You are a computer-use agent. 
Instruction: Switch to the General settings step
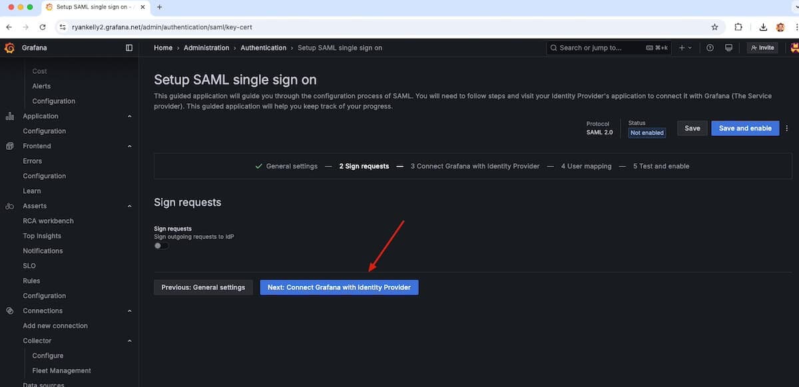pos(291,166)
